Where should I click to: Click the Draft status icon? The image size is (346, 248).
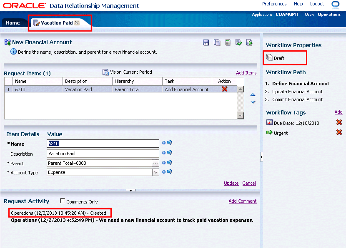(269, 57)
